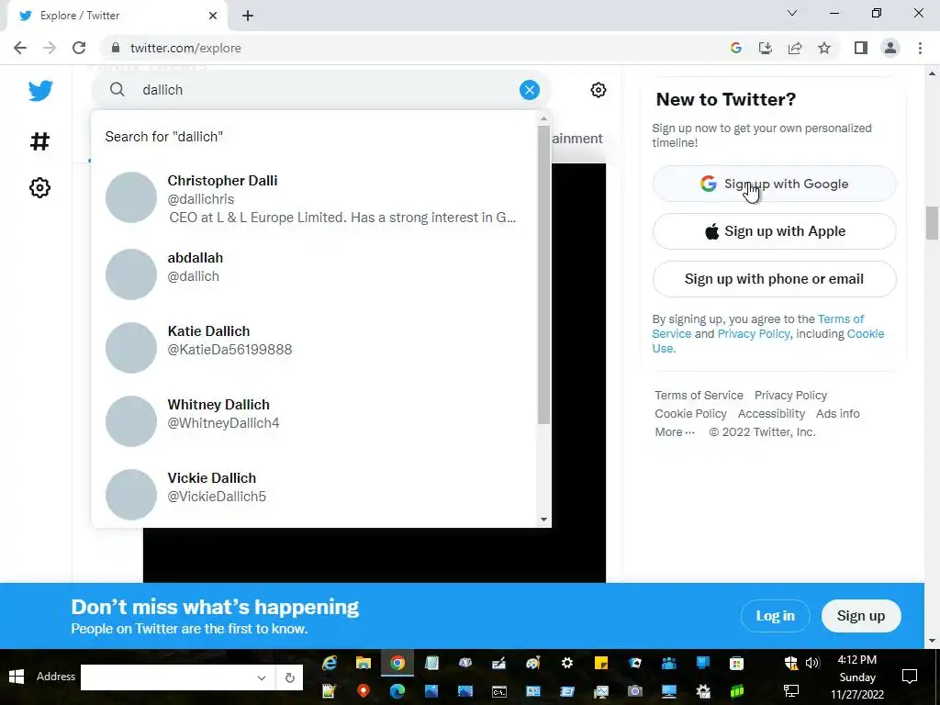This screenshot has width=940, height=705.
Task: Open the Settings gear in left sidebar
Action: pos(39,187)
